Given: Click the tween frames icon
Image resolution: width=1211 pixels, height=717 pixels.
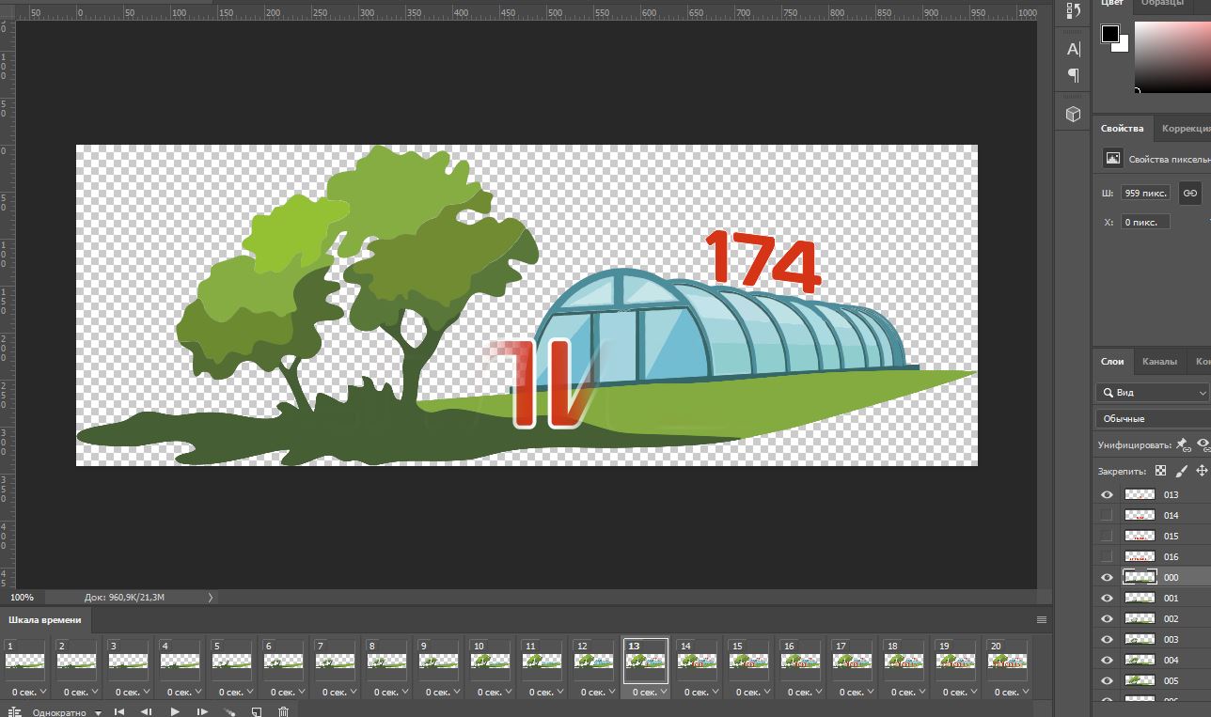Looking at the screenshot, I should pos(229,712).
